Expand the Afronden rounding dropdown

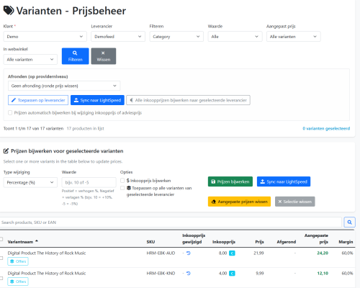(64, 86)
